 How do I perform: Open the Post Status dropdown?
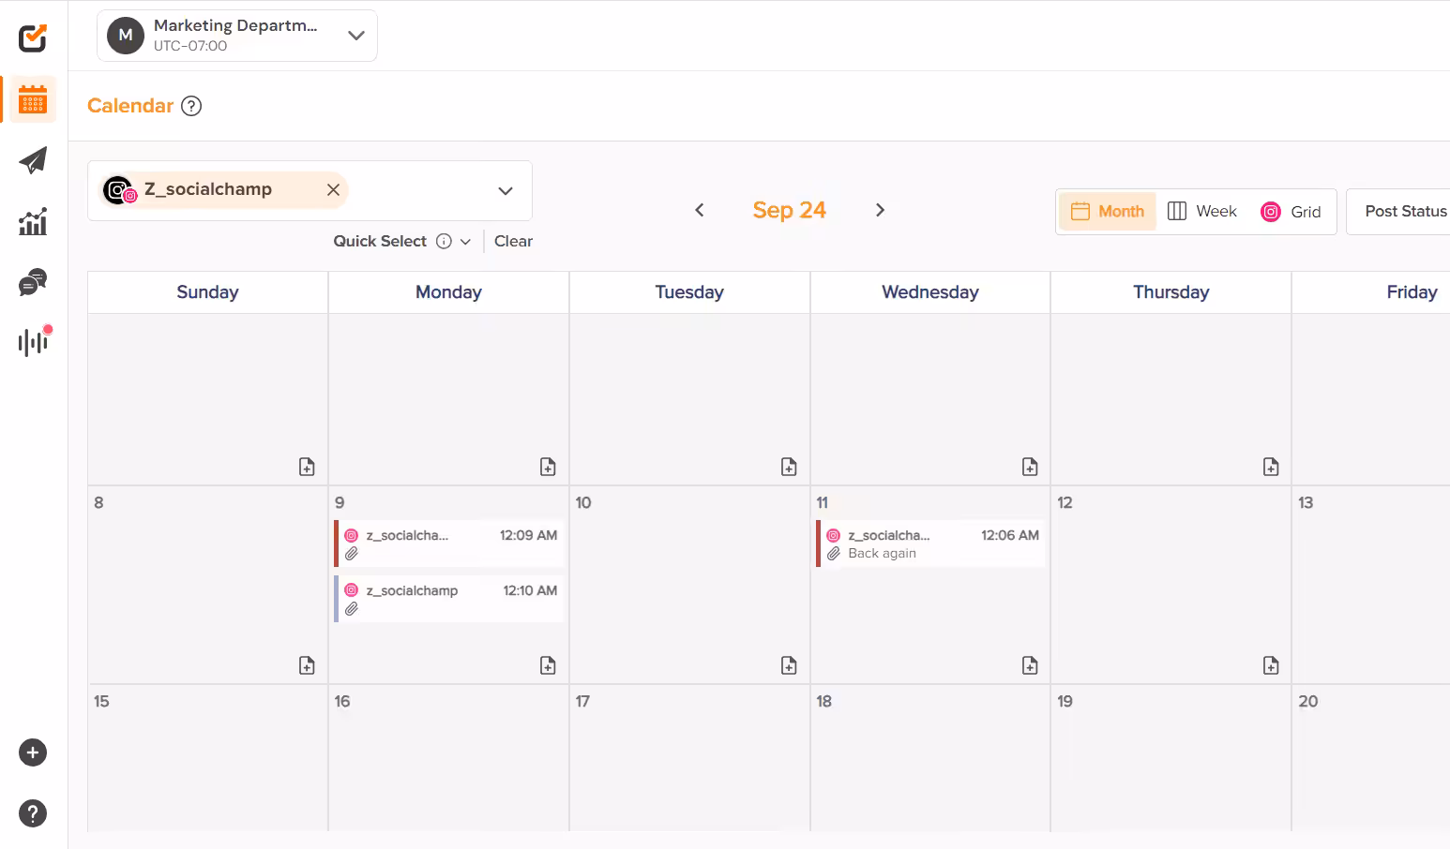point(1399,212)
